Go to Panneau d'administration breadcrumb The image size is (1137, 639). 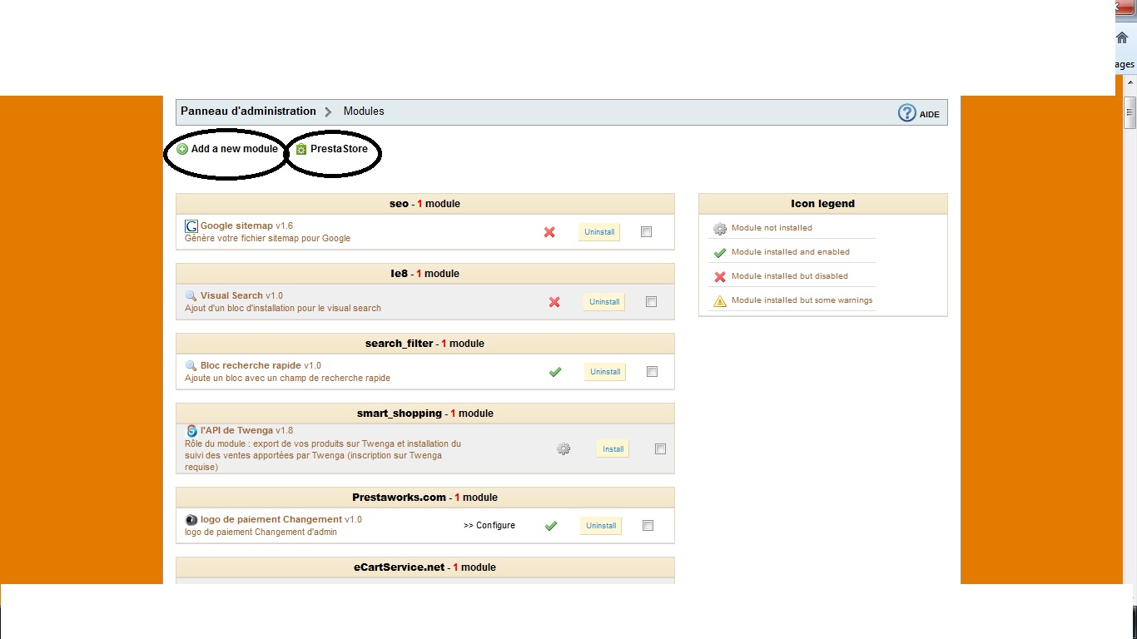coord(248,111)
